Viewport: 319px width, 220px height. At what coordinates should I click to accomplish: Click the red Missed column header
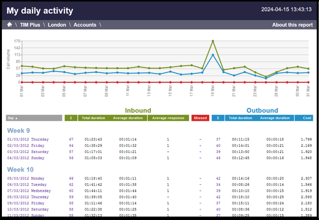point(200,118)
